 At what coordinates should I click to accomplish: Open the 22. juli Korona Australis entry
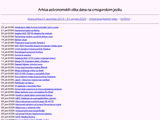point(37,27)
